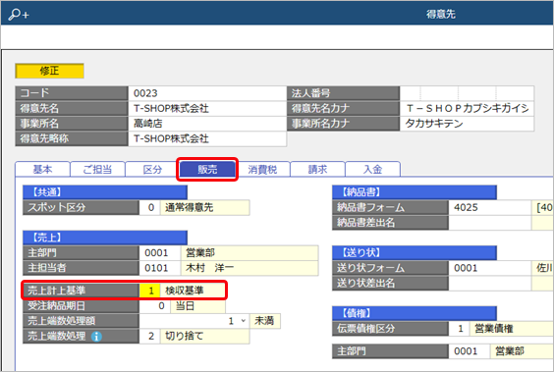Image resolution: width=554 pixels, height=372 pixels.
Task: Click the empty 納品書差出名 field
Action: [490, 223]
